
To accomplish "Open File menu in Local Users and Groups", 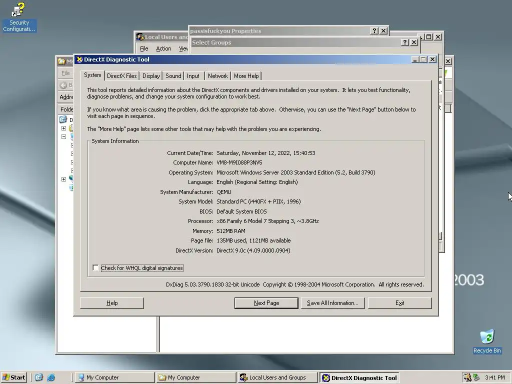I will pos(144,48).
